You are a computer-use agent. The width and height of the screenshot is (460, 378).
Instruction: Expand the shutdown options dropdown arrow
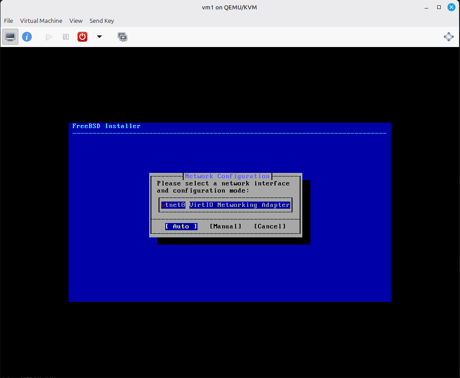(x=99, y=37)
